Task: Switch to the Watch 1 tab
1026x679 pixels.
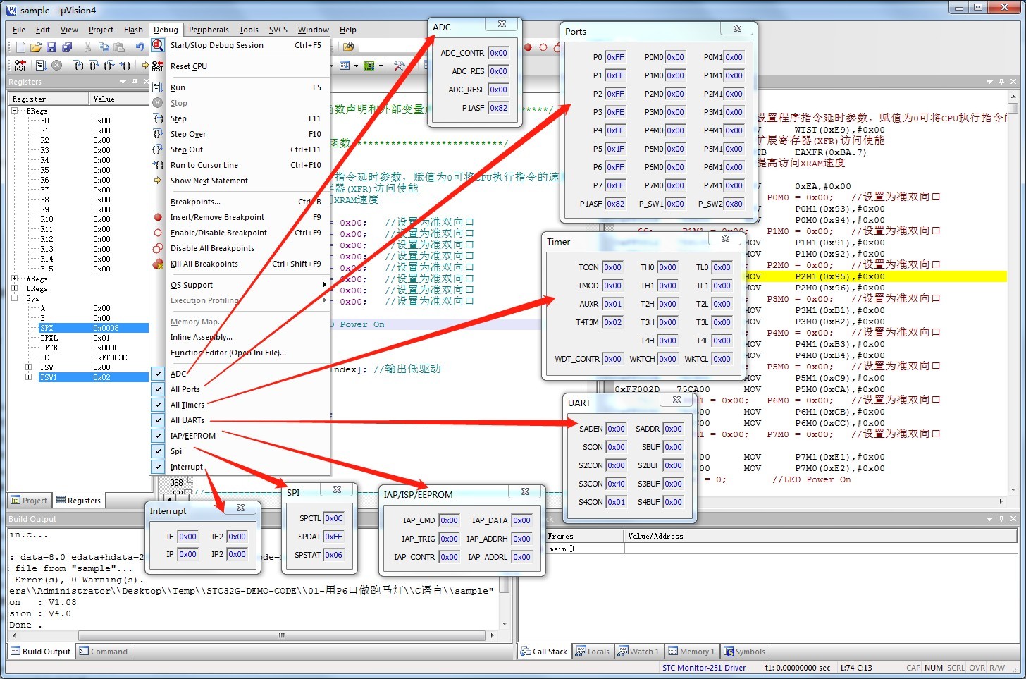Action: point(638,652)
